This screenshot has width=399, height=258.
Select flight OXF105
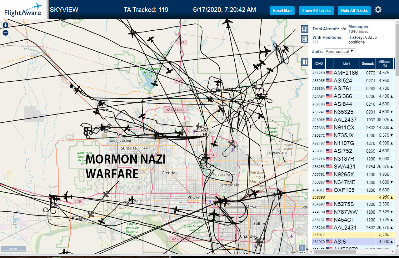[353, 190]
